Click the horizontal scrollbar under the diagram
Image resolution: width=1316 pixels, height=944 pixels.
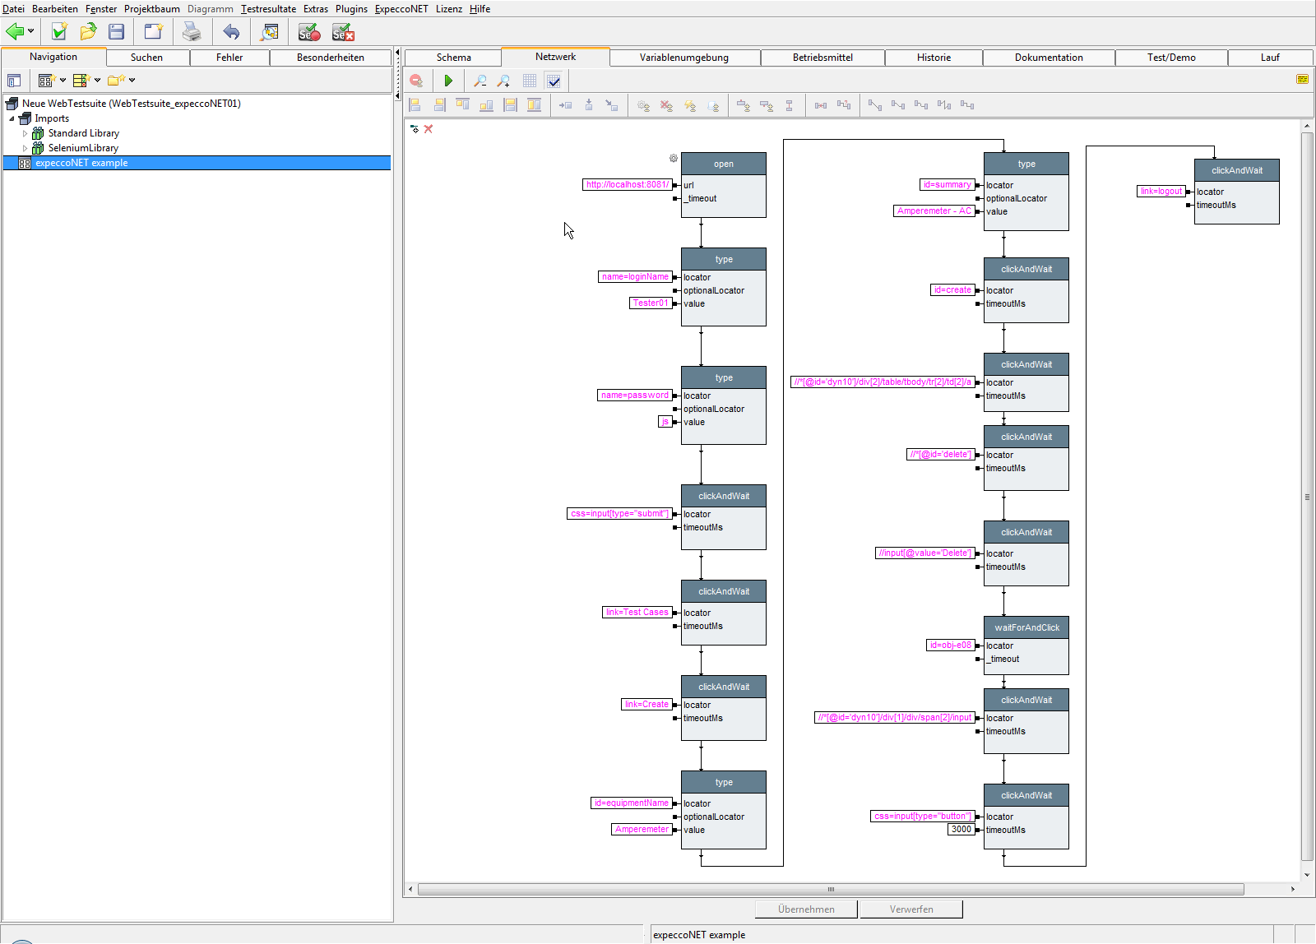(831, 889)
